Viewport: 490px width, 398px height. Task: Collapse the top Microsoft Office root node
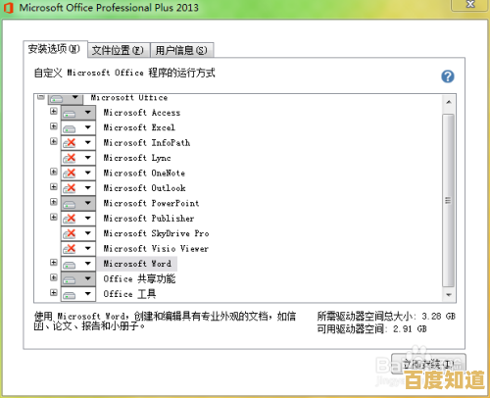41,97
